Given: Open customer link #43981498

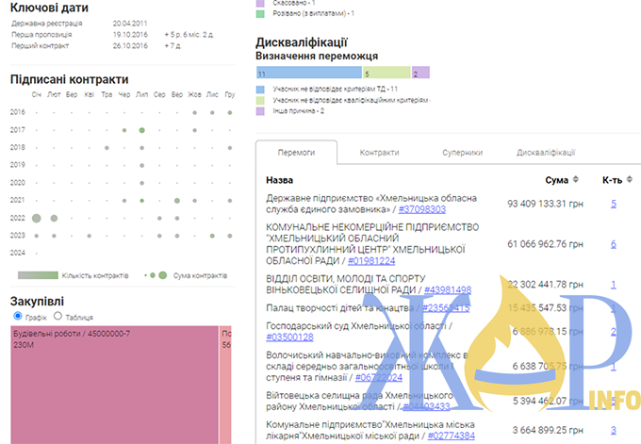Looking at the screenshot, I should 448,289.
